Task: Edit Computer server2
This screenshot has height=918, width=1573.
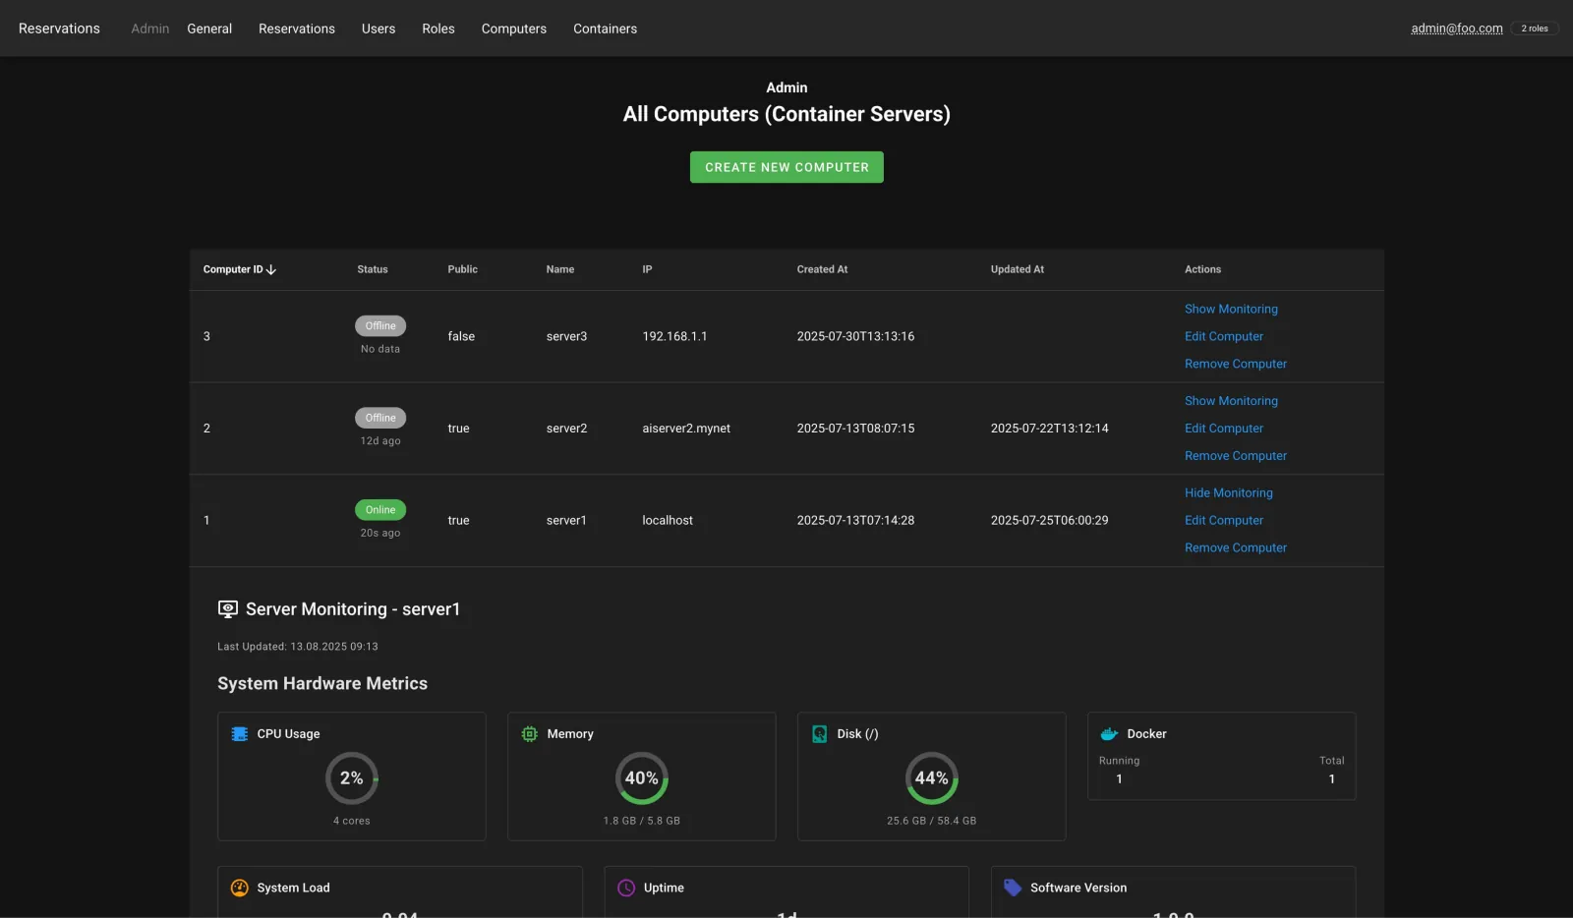Action: [1224, 429]
